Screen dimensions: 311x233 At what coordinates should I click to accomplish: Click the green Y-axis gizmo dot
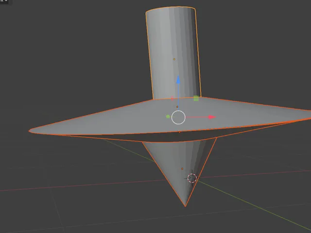[x=168, y=116]
